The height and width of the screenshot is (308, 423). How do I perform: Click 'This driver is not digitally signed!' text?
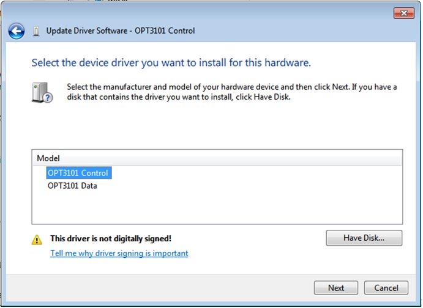(x=110, y=238)
